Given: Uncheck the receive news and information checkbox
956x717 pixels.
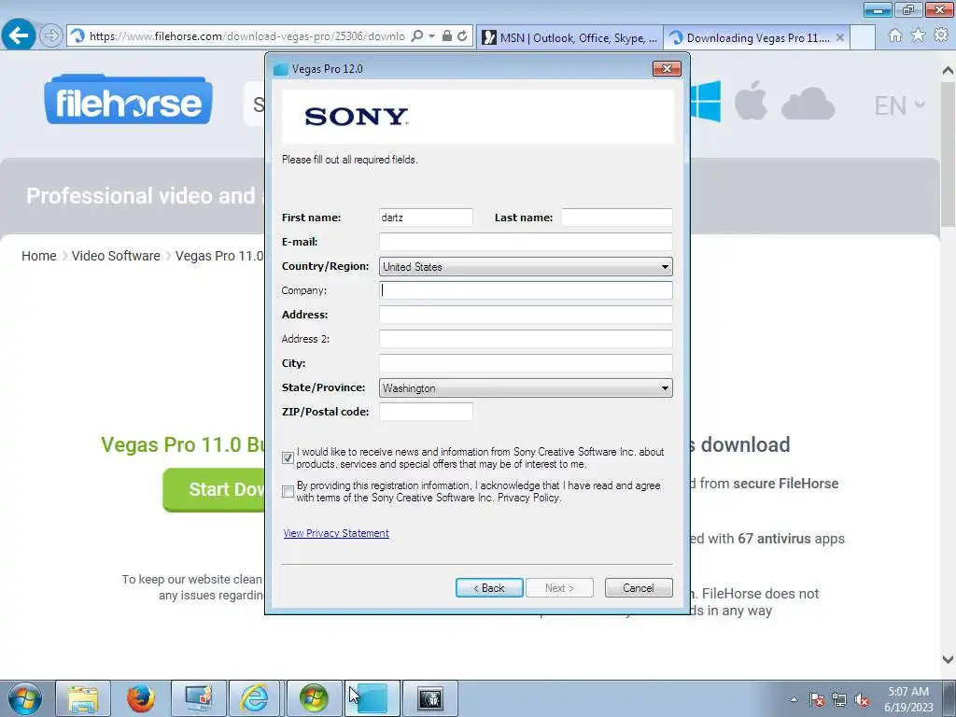Looking at the screenshot, I should pyautogui.click(x=288, y=457).
